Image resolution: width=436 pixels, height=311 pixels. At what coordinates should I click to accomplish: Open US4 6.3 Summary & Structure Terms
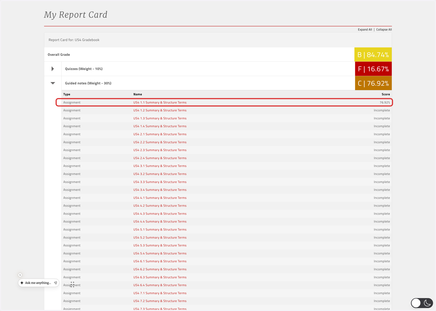coord(160,277)
